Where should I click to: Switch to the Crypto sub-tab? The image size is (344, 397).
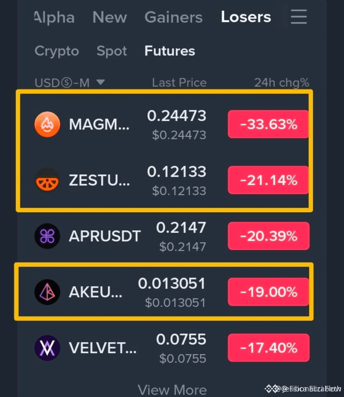(x=57, y=51)
